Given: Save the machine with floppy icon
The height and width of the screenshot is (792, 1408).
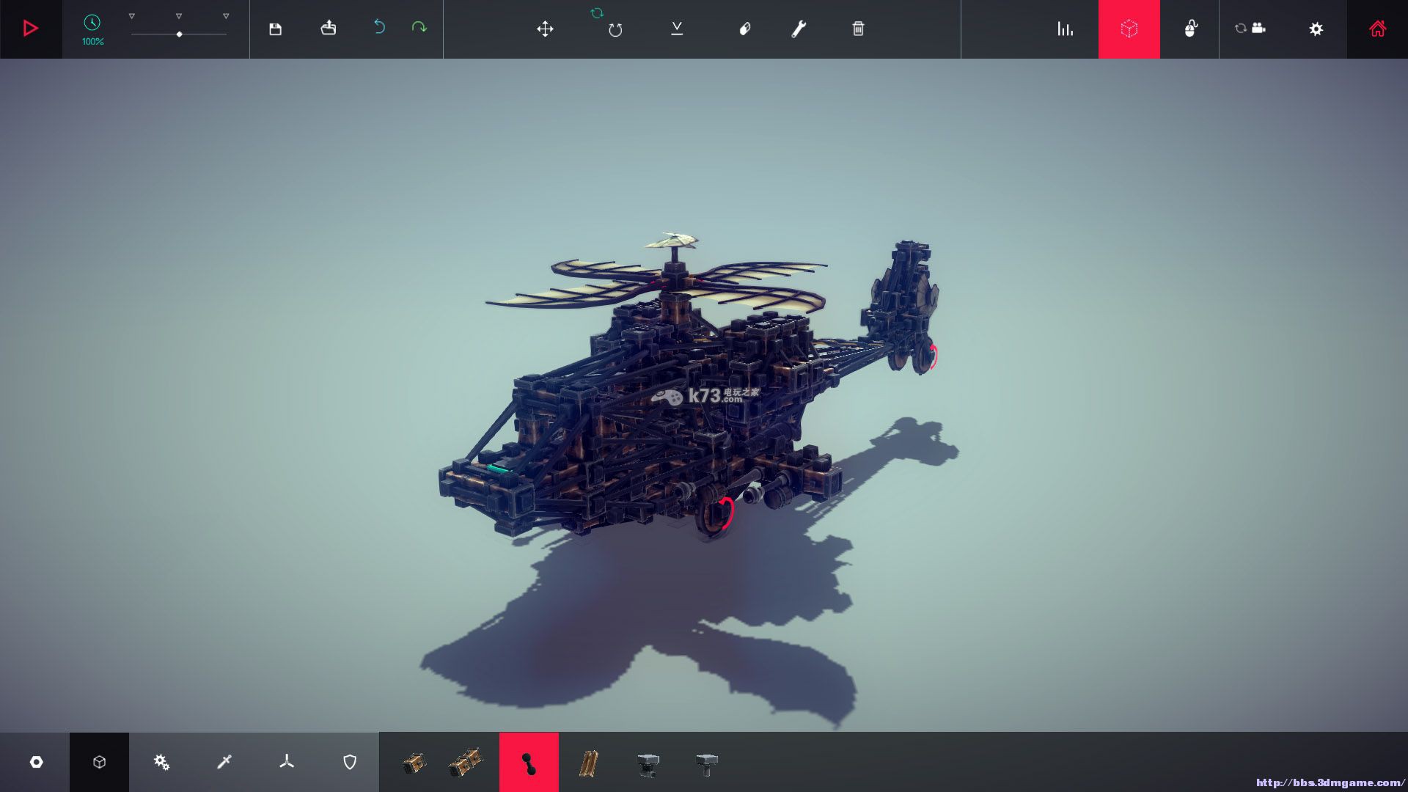Looking at the screenshot, I should (x=275, y=29).
